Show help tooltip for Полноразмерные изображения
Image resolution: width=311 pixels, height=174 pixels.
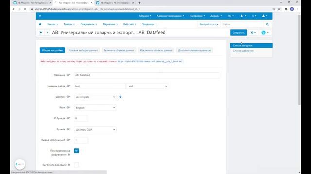pos(69,155)
